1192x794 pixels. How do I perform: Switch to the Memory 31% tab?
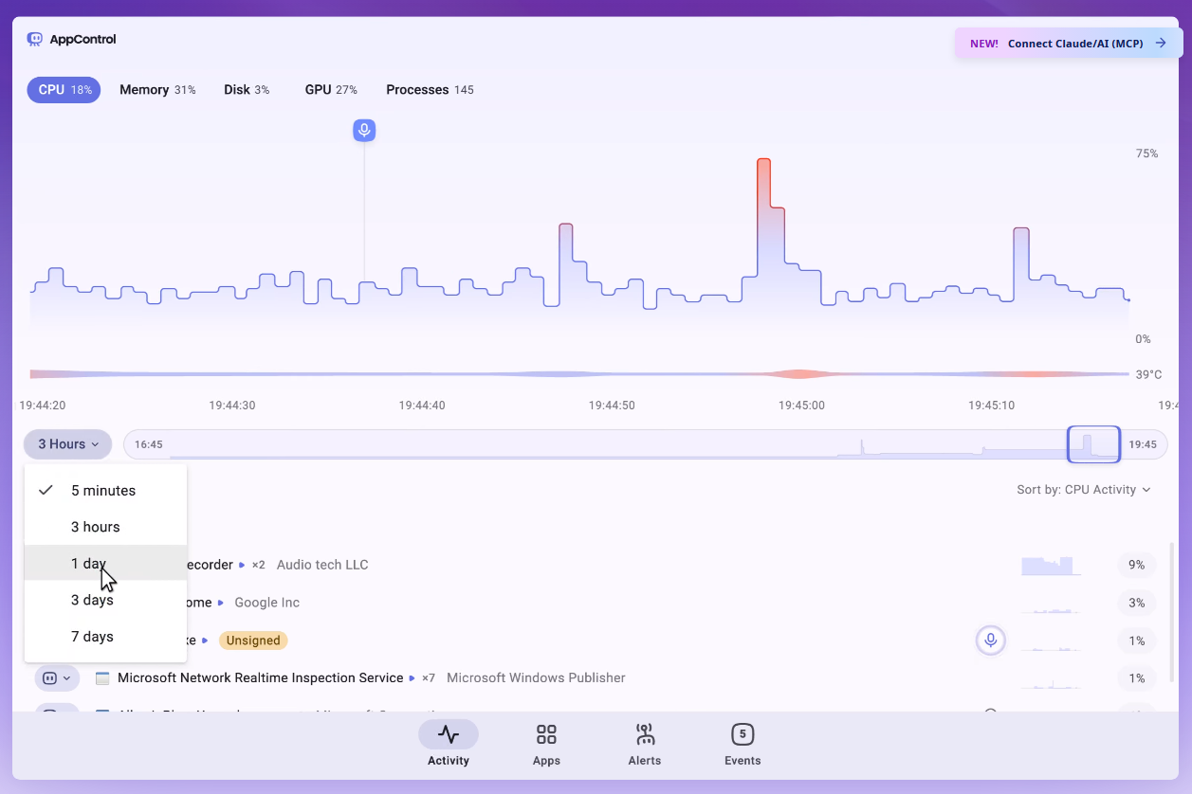(157, 90)
